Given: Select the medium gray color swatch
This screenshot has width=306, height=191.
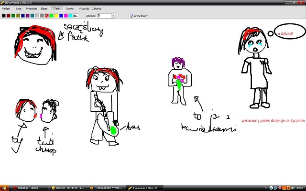Looking at the screenshot, I should [42, 16].
